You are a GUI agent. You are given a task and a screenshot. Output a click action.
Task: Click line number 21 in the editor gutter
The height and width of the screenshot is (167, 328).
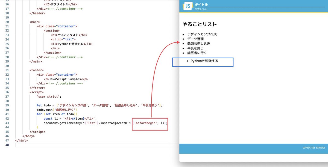click(7, 26)
